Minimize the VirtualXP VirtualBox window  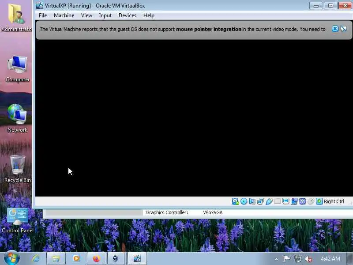(316, 5)
